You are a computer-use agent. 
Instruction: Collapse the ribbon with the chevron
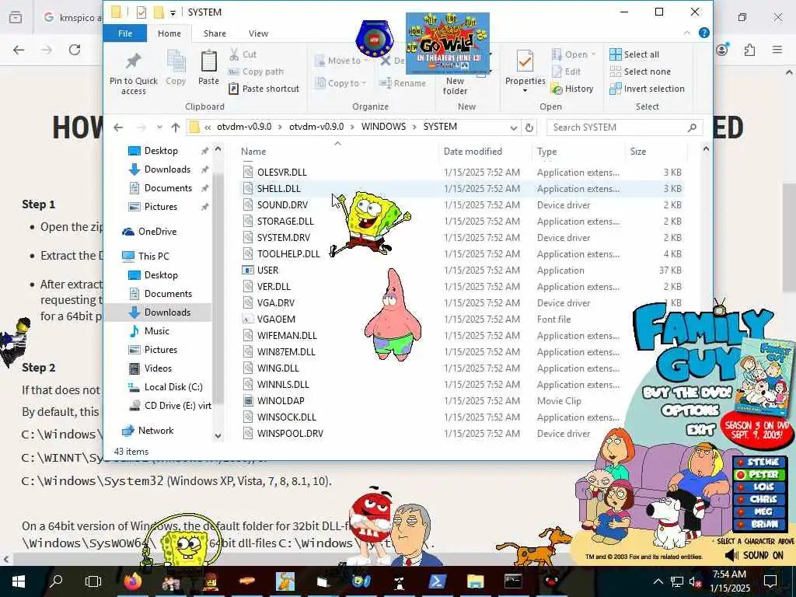pyautogui.click(x=687, y=33)
